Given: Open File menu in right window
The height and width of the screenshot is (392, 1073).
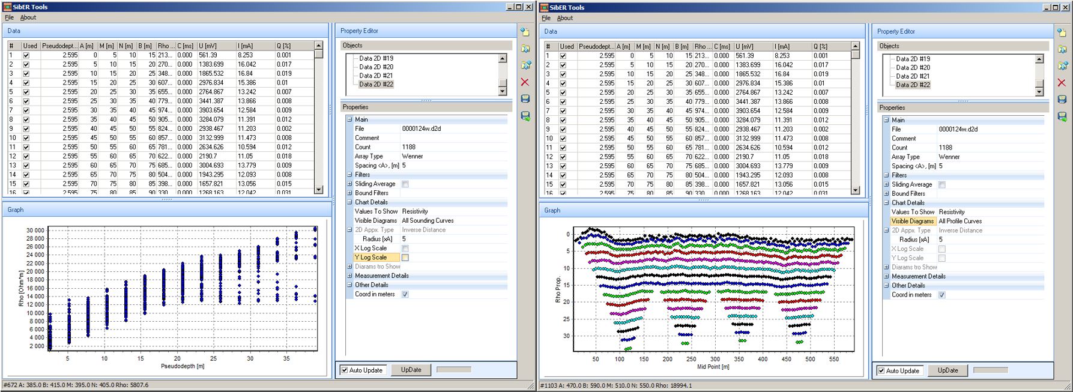Looking at the screenshot, I should pyautogui.click(x=546, y=18).
